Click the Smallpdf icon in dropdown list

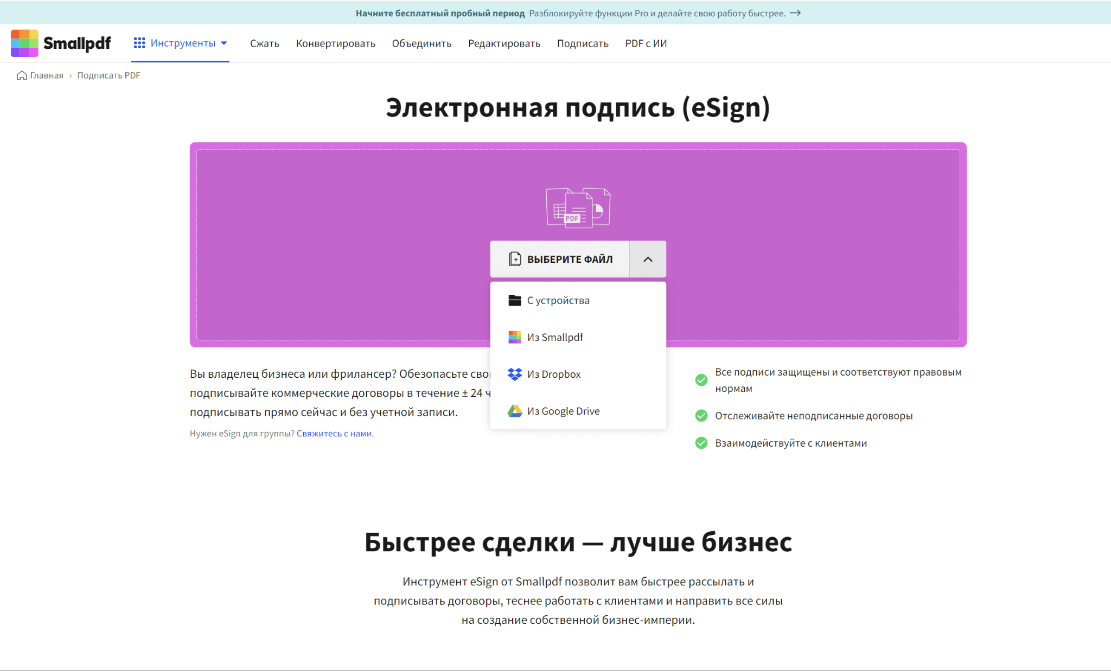pos(514,337)
